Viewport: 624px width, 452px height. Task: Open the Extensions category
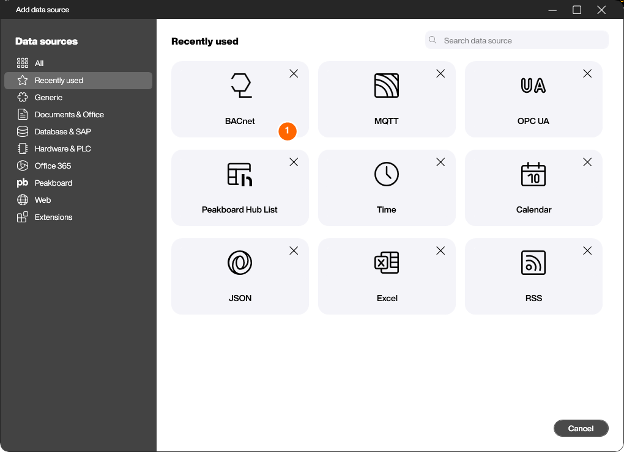tap(78, 217)
